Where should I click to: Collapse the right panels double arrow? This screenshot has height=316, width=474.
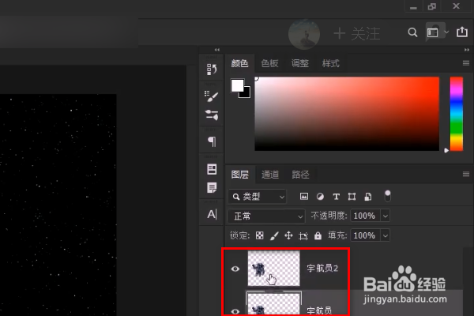[x=467, y=50]
